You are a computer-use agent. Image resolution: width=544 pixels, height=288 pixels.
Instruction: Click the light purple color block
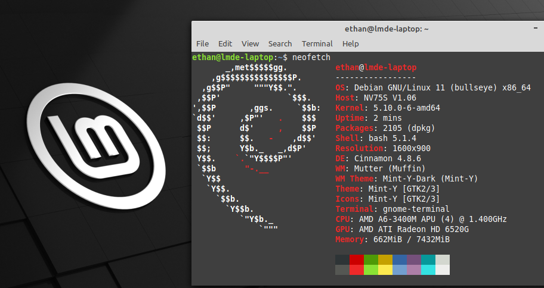click(414, 270)
